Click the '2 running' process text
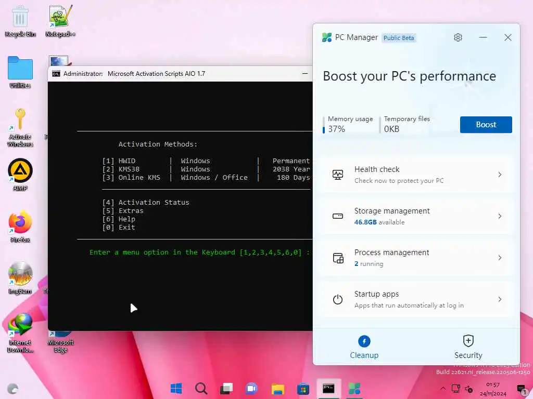 click(x=369, y=263)
